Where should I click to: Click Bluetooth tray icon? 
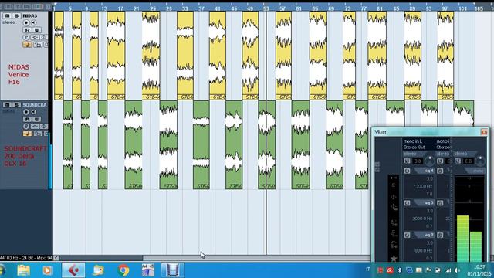tap(400, 270)
